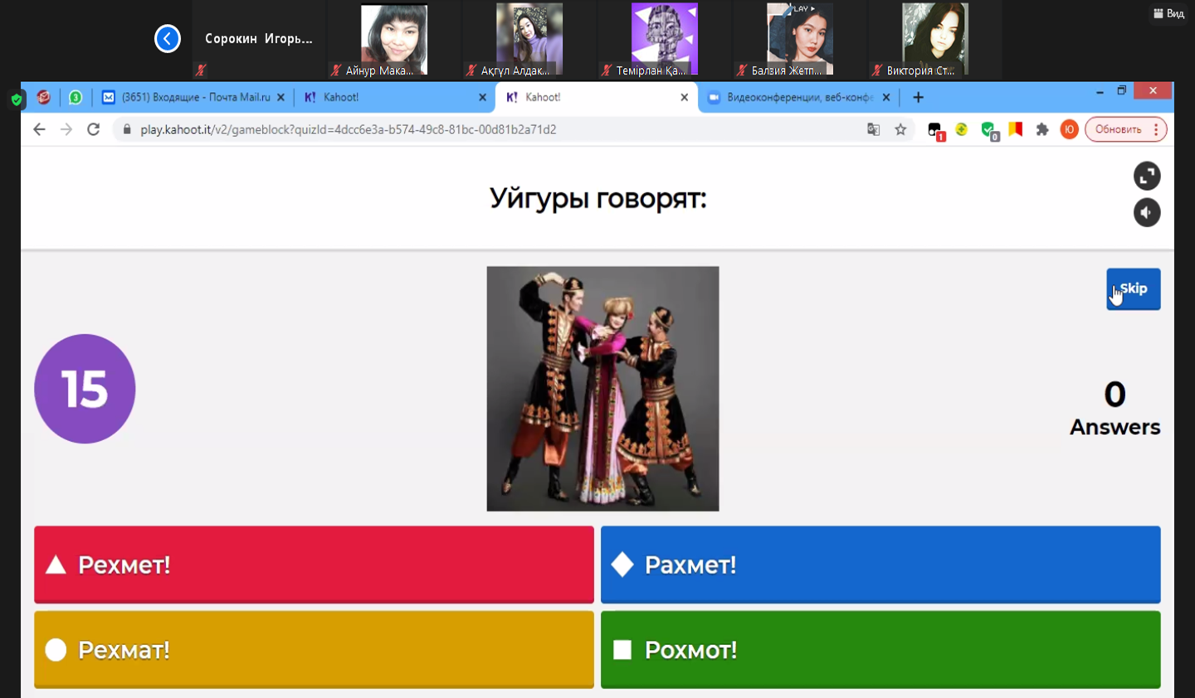Click the Обновить update button

tap(1118, 129)
